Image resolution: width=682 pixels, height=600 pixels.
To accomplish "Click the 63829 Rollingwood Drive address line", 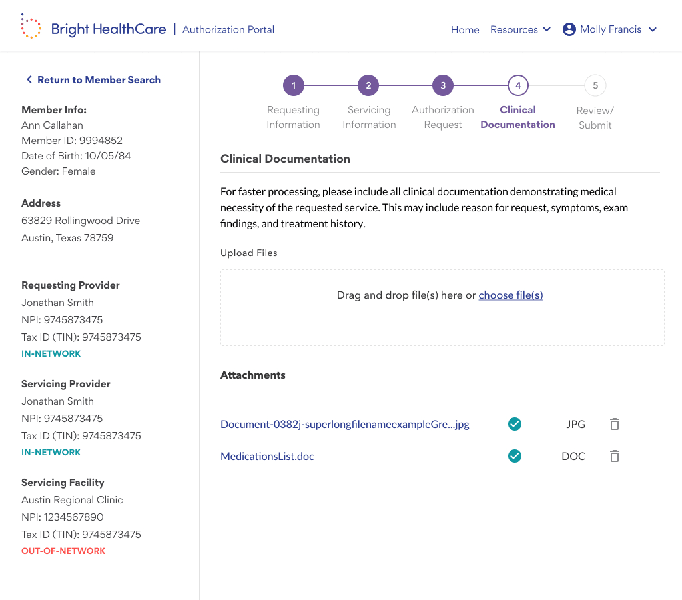I will [81, 220].
